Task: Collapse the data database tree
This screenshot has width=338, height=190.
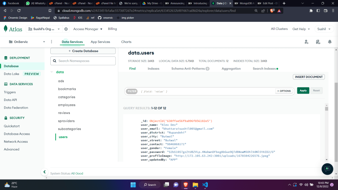Action: pos(52,72)
